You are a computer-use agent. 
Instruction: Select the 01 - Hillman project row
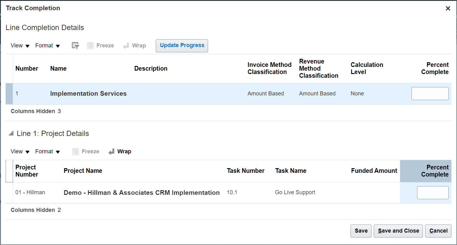(30, 192)
